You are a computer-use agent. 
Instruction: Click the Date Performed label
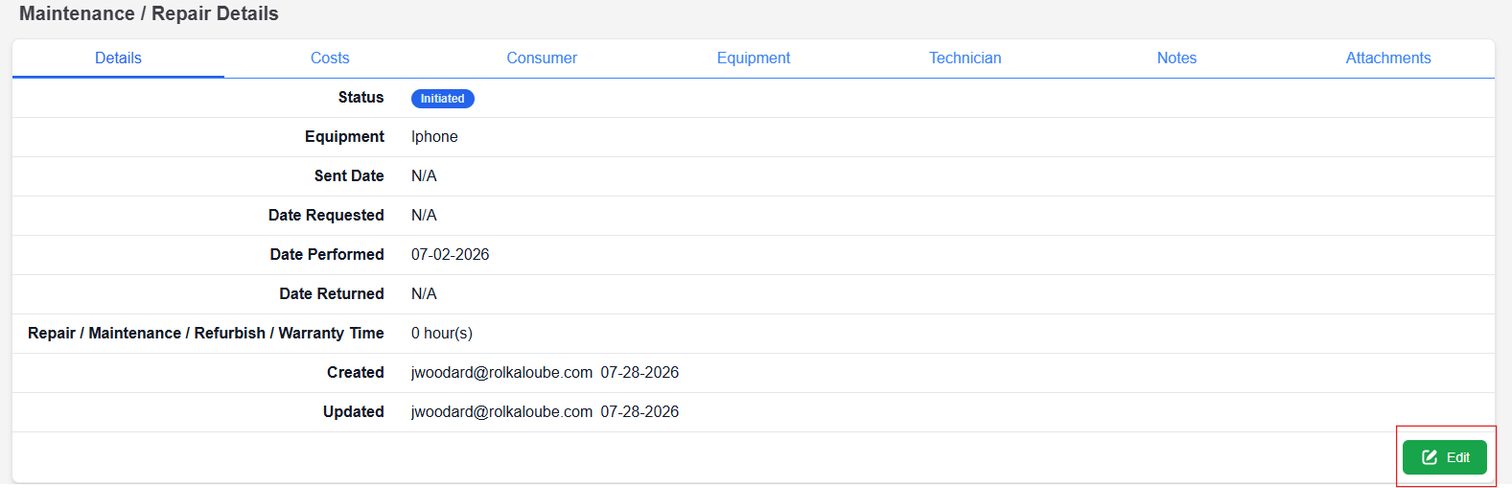pyautogui.click(x=327, y=254)
